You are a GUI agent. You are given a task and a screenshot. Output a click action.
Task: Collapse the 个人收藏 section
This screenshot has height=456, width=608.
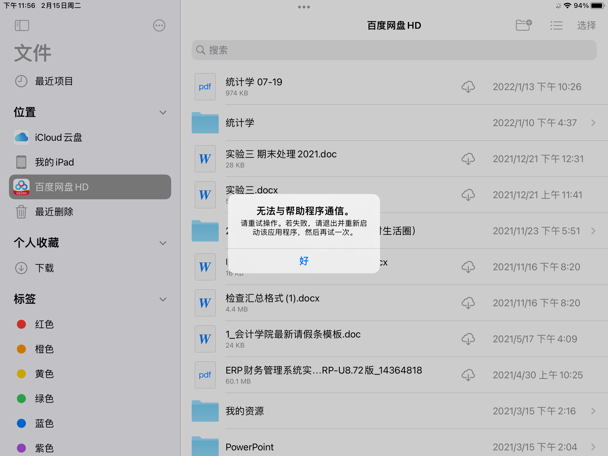pos(163,243)
